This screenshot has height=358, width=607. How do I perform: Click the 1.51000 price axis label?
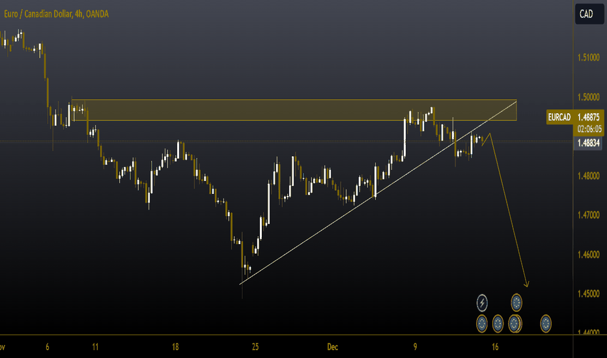588,57
